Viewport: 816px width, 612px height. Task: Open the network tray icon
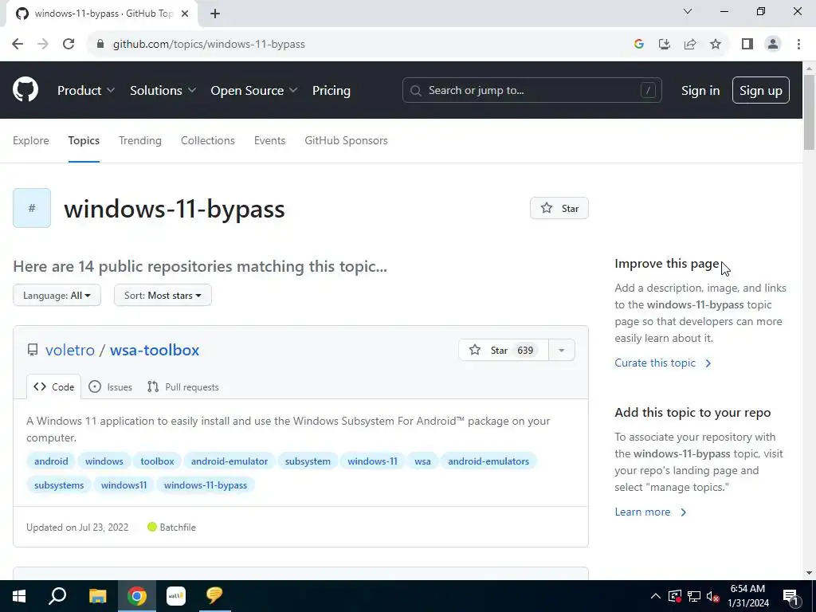(694, 596)
